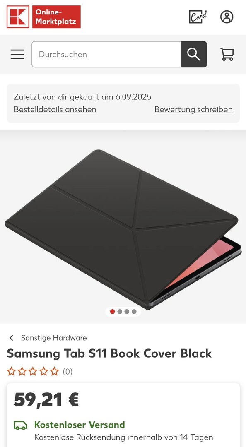Viewport: 246px width, 447px height.
Task: Open Bewertung schreiben link
Action: (x=193, y=109)
